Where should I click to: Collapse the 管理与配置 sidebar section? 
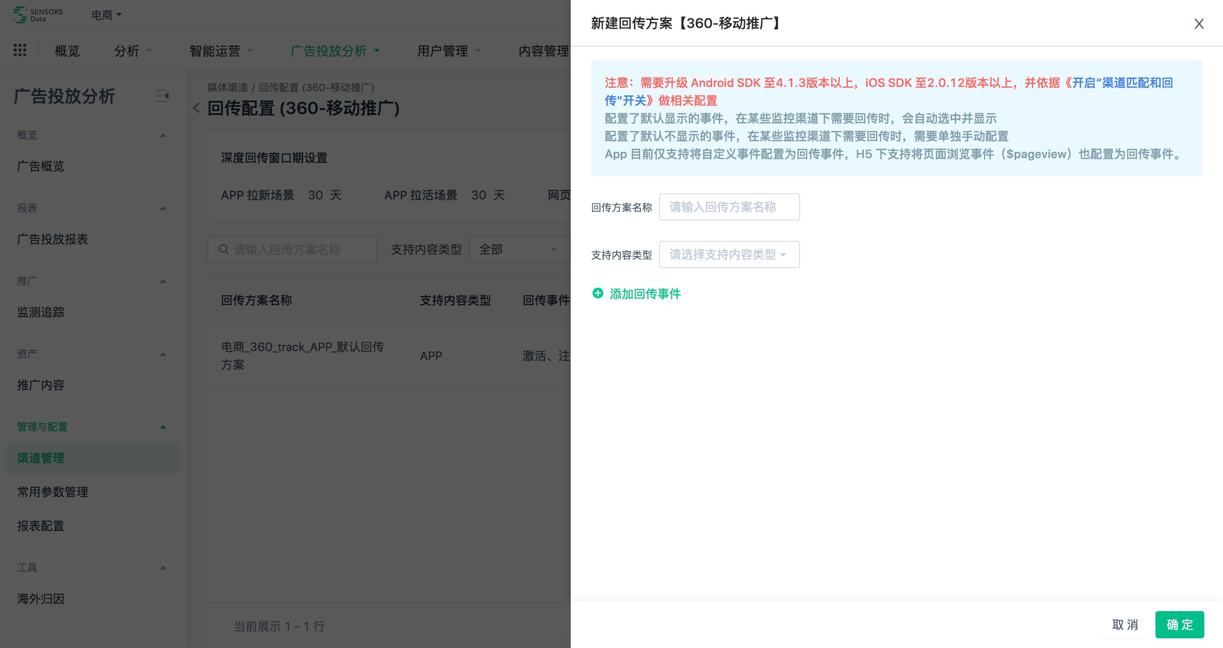[x=163, y=427]
